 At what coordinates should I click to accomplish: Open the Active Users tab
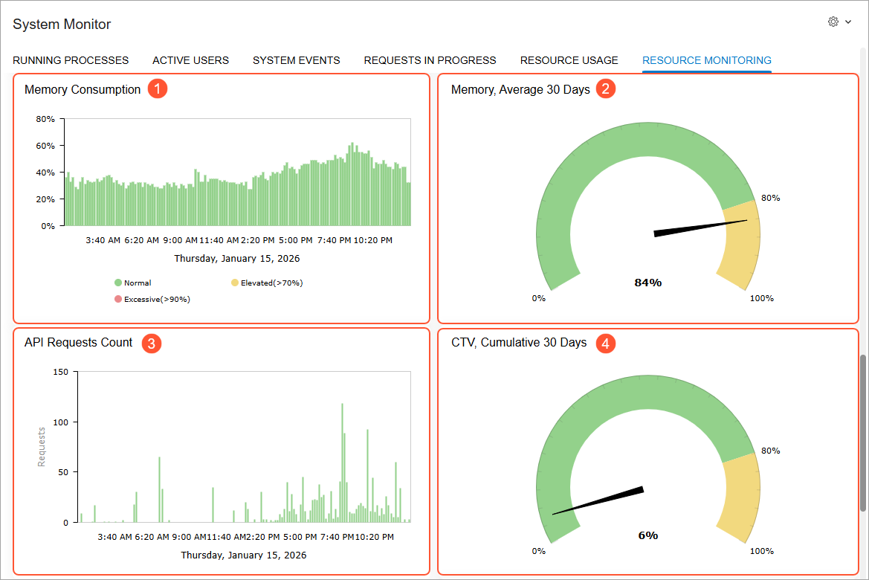click(190, 60)
